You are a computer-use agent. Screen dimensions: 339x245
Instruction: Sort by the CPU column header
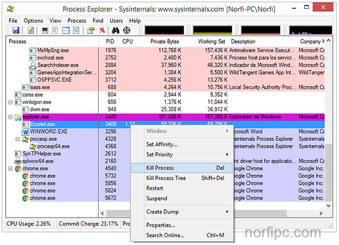pos(127,41)
